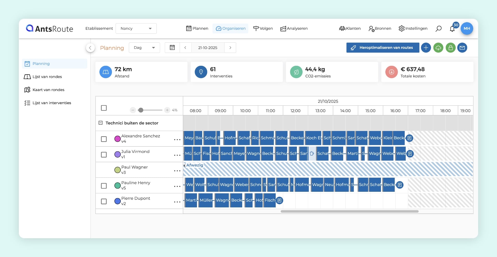Click Heroptimaliseren van routes button

pos(382,48)
